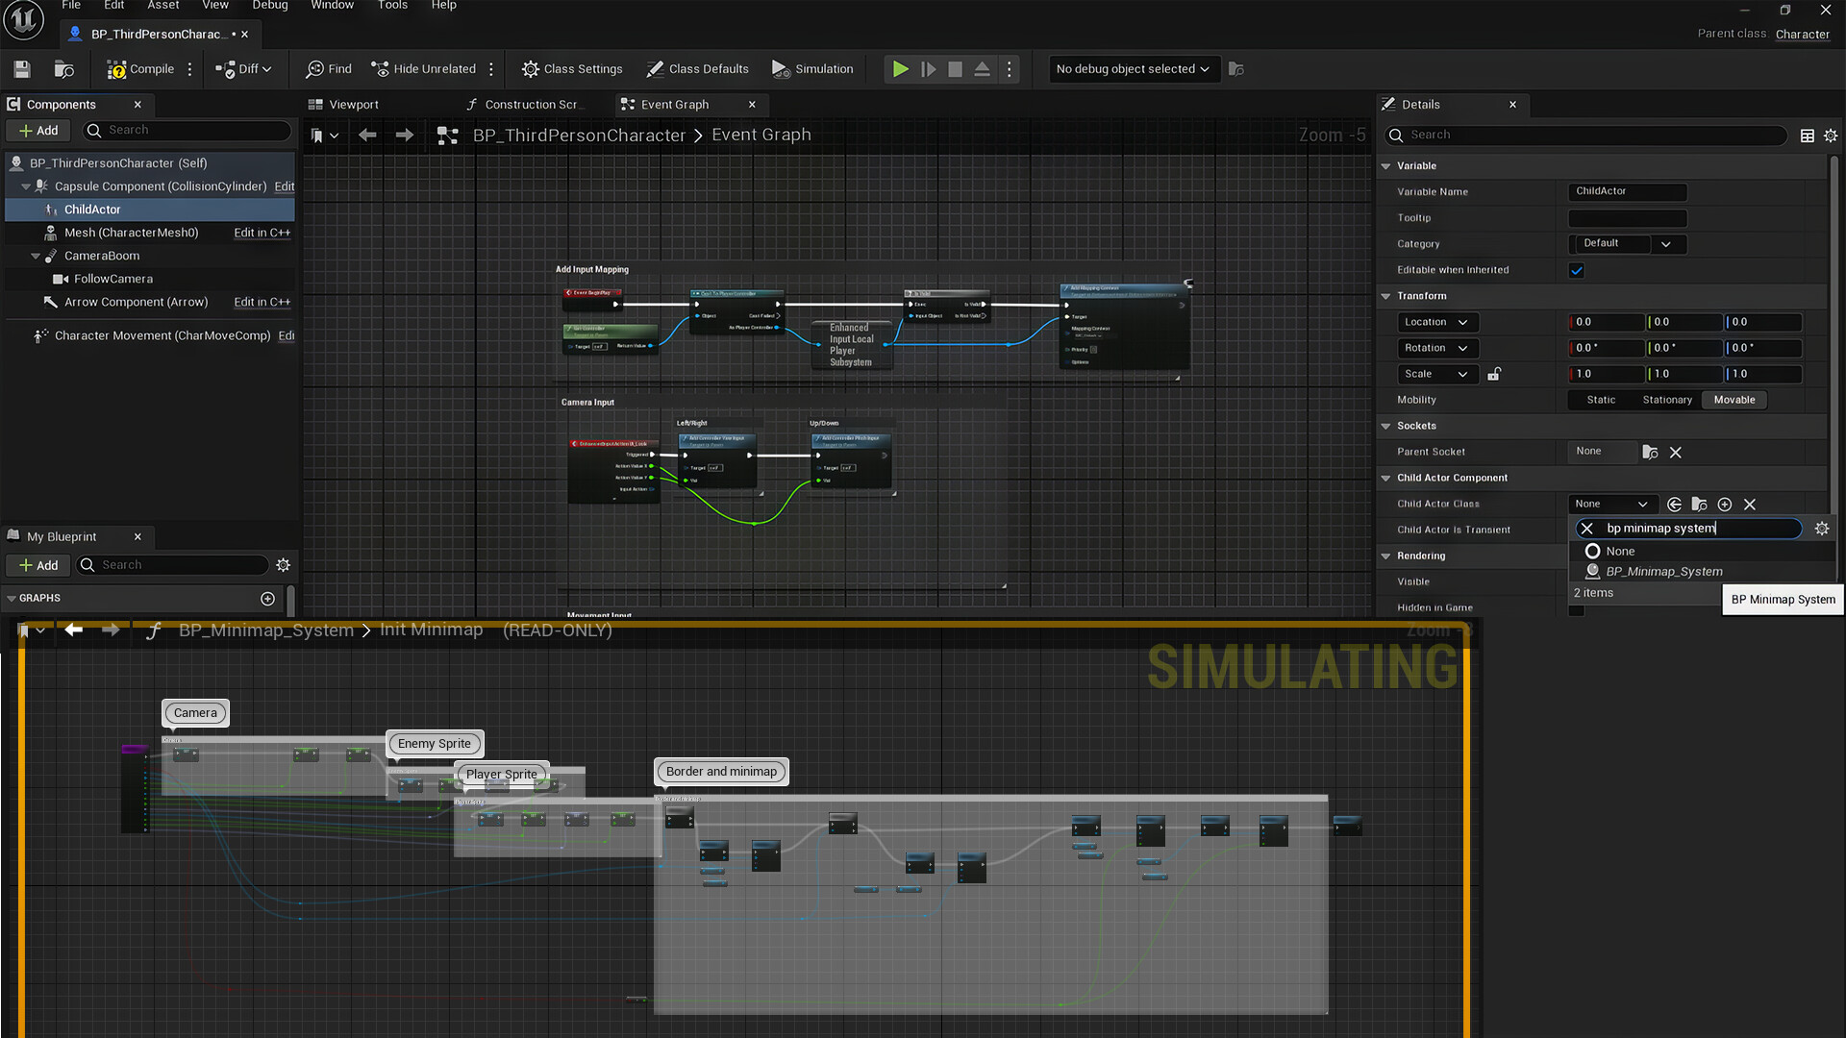Open the Window menu
Screen dimensions: 1846x1038
tap(332, 5)
